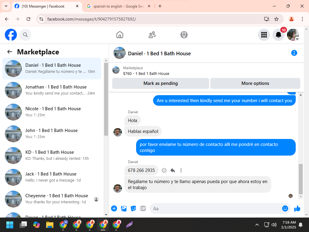Click the Facebook search magnifier icon
The image size is (309, 232).
click(x=25, y=35)
